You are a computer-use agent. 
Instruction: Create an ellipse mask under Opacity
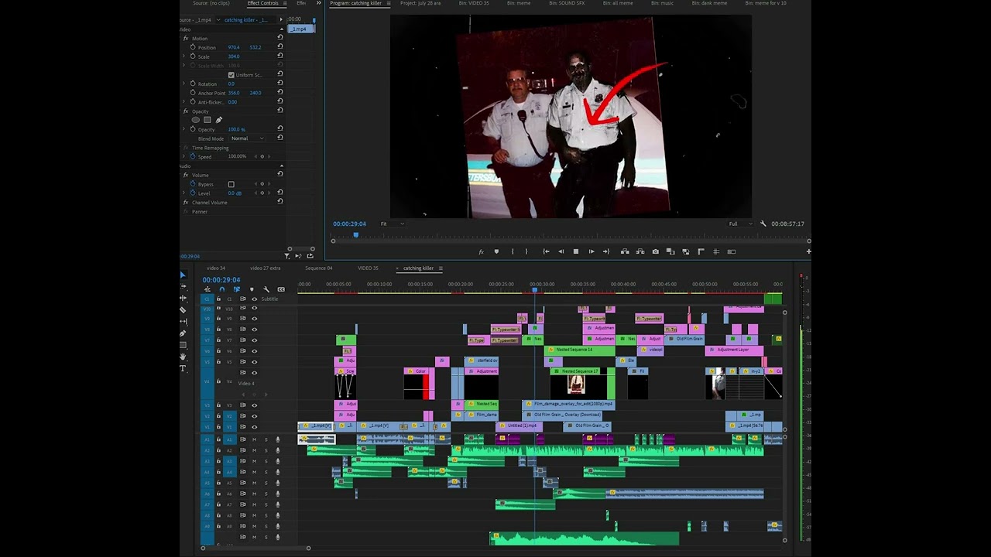(196, 120)
